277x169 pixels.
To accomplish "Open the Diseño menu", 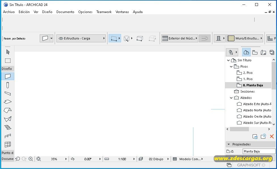I will click(47, 12).
